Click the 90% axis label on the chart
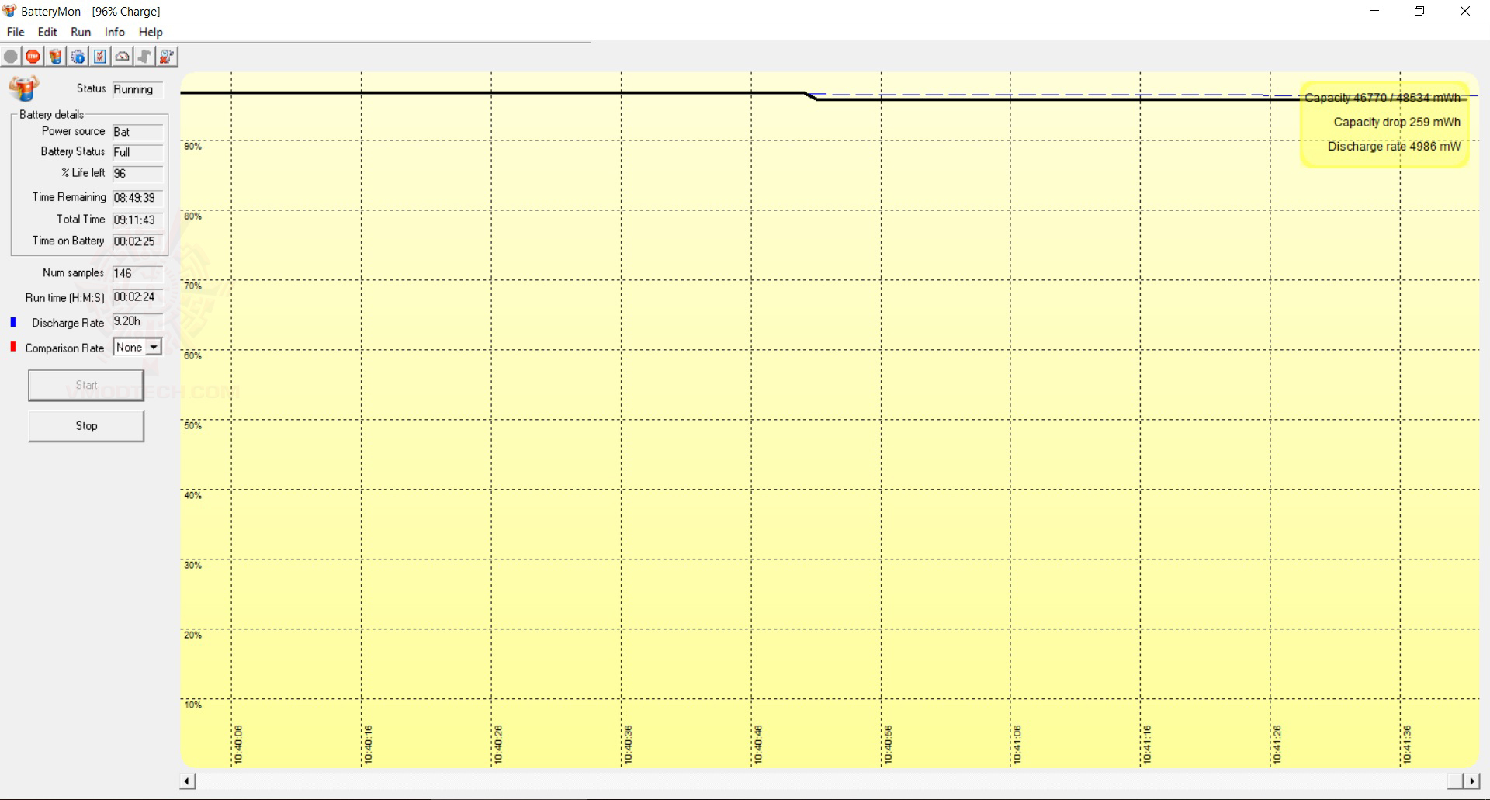 point(192,147)
